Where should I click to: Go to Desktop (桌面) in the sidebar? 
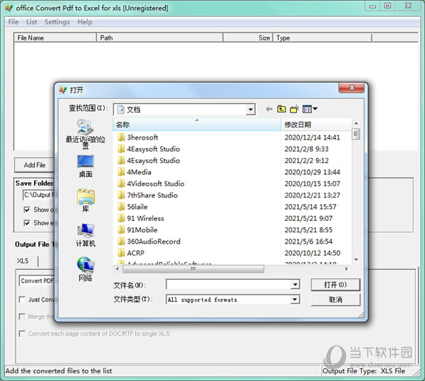click(x=86, y=166)
